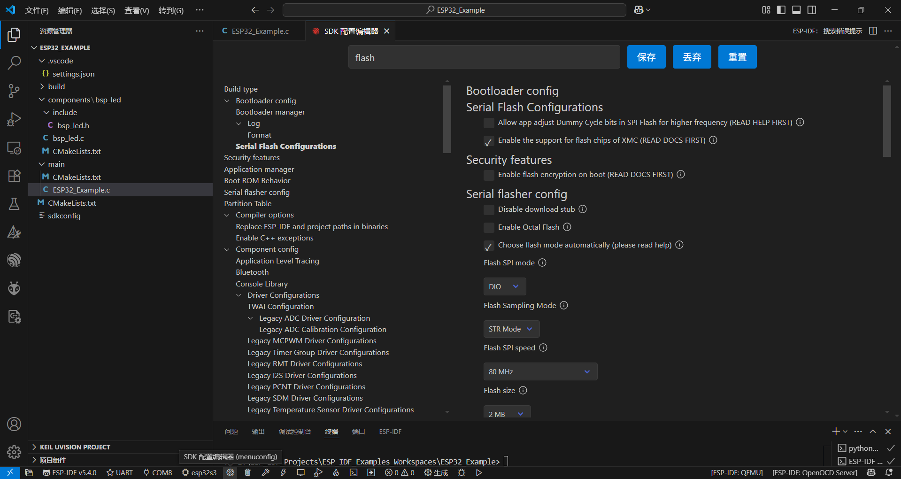
Task: Click the flash search input field
Action: pos(484,57)
